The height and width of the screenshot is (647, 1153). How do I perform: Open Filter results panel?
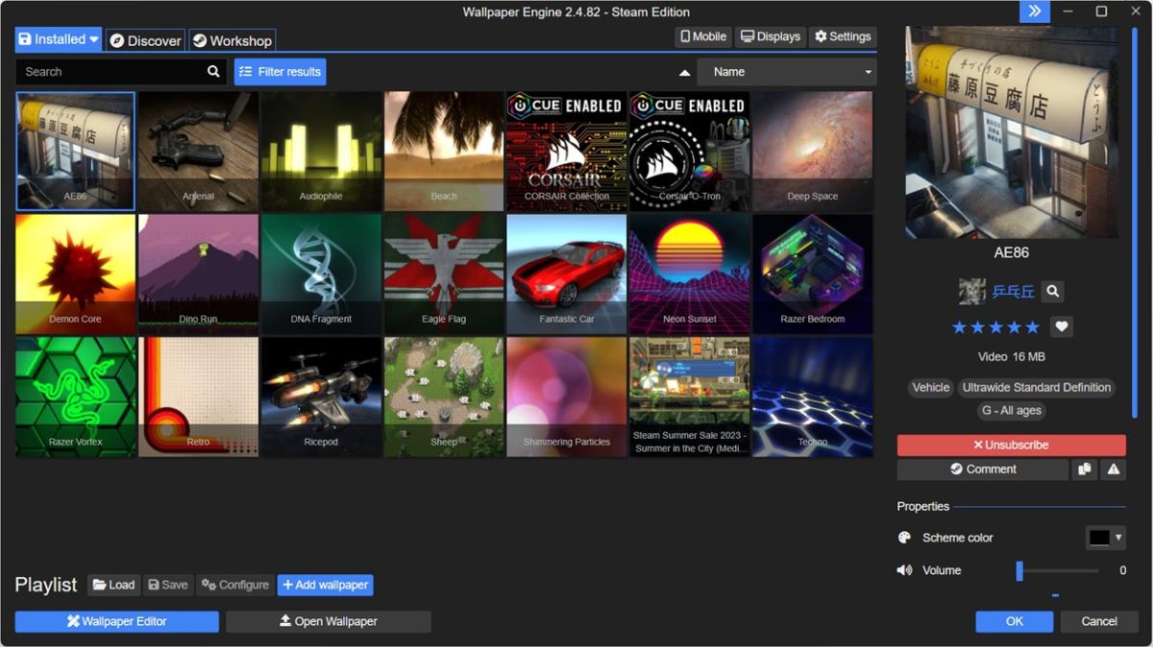280,71
